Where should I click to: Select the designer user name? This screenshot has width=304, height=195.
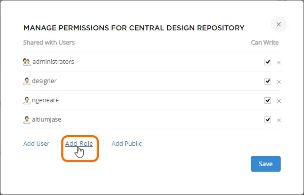pyautogui.click(x=44, y=81)
